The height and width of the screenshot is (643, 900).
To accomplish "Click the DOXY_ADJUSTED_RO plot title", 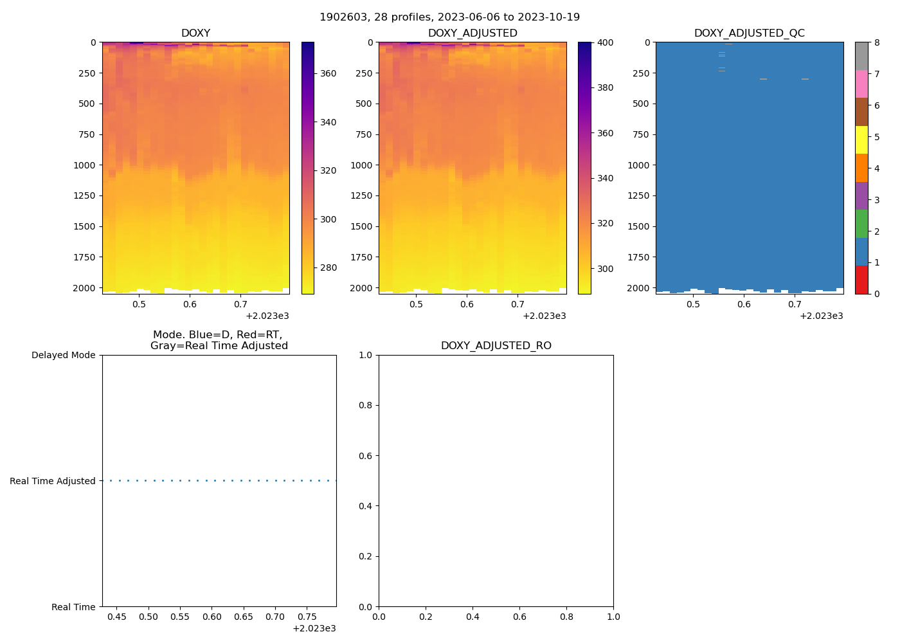I will [x=496, y=345].
